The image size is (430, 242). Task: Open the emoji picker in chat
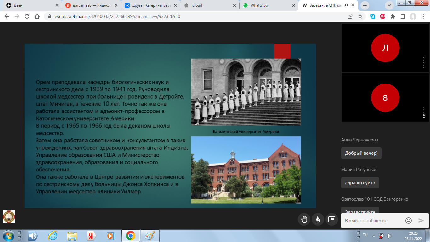point(409,221)
